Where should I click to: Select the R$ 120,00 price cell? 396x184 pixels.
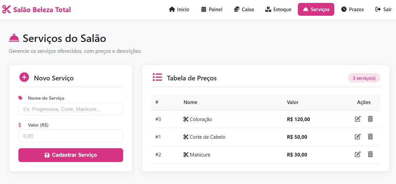pyautogui.click(x=298, y=119)
